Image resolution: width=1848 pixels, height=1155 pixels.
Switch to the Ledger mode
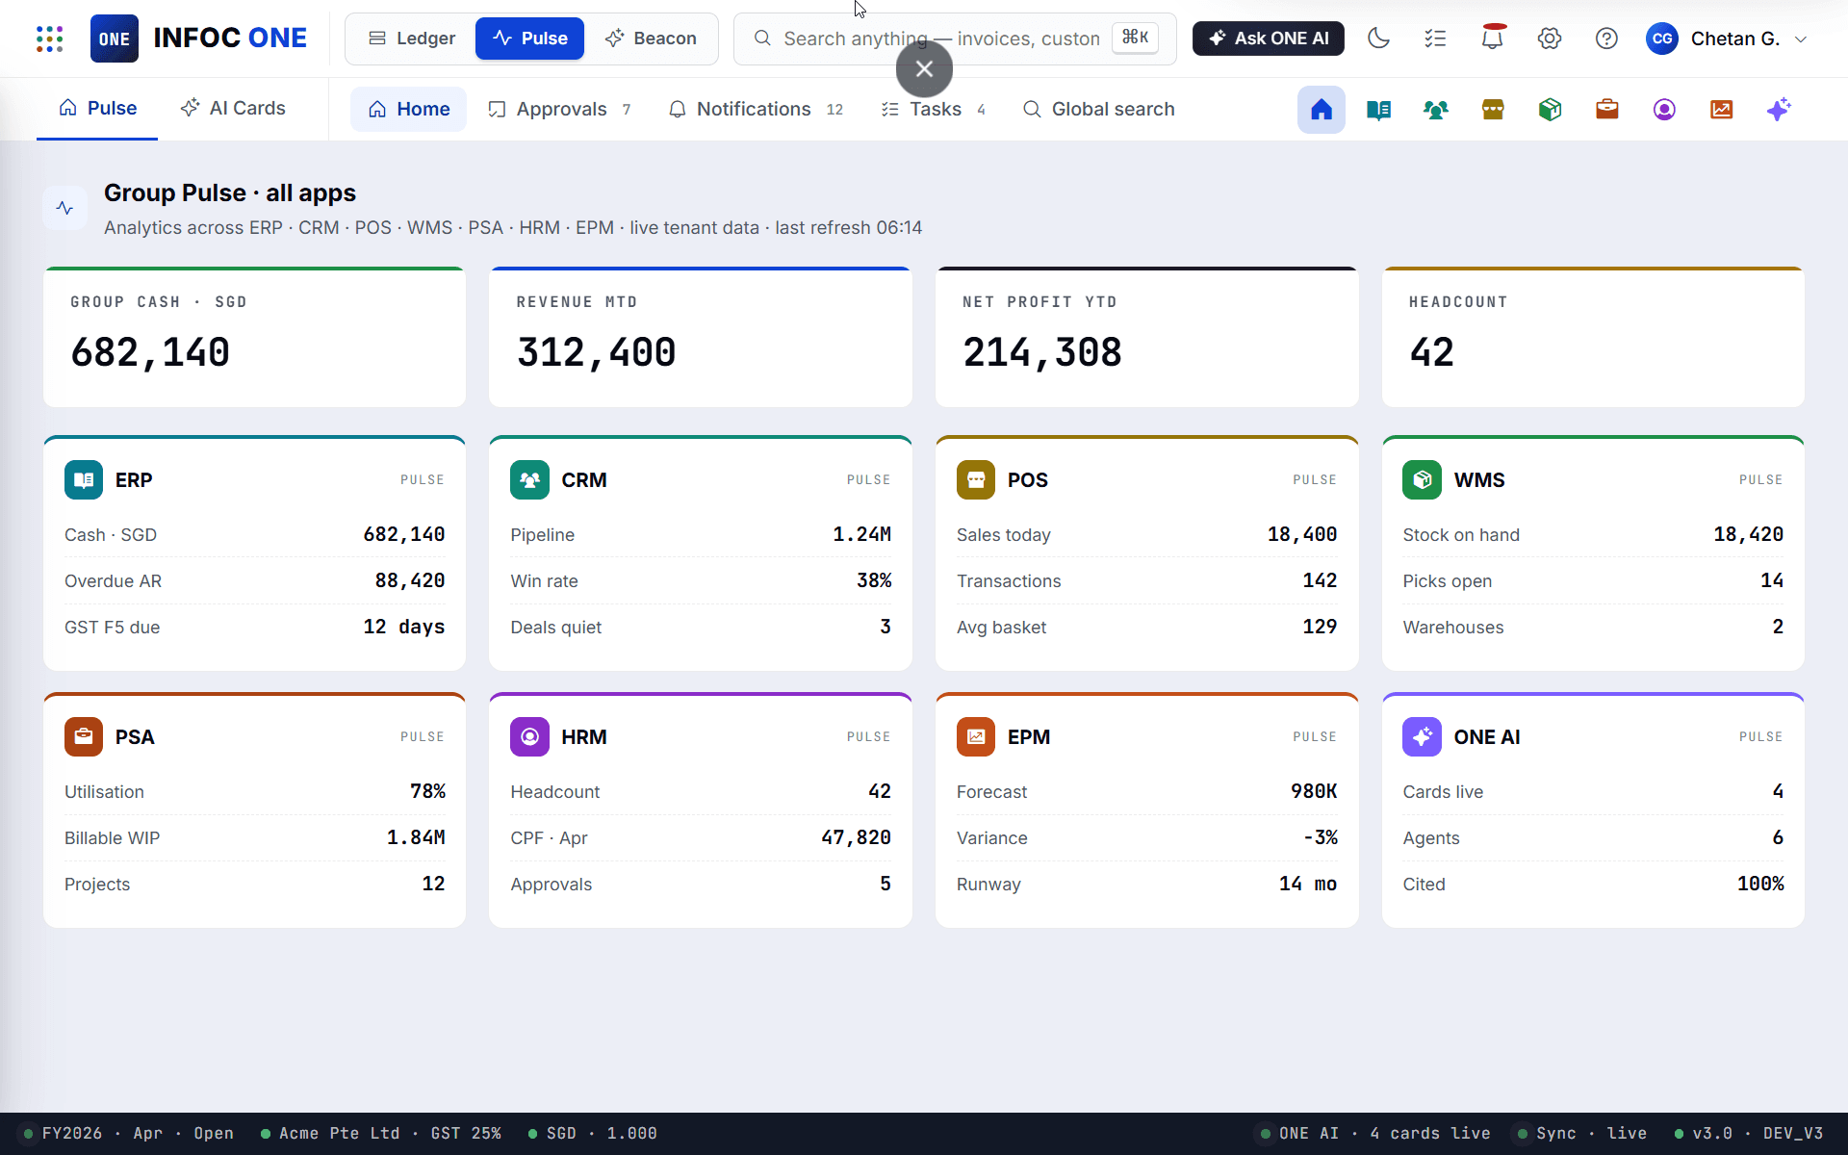(412, 38)
